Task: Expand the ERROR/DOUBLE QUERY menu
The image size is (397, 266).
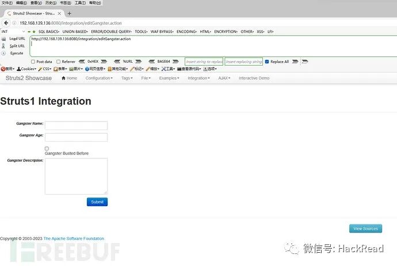Action: point(112,32)
